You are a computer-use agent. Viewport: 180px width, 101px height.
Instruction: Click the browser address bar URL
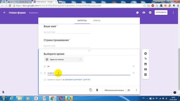pos(58,6)
